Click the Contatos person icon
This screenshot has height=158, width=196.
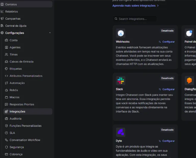[x=2, y=4]
